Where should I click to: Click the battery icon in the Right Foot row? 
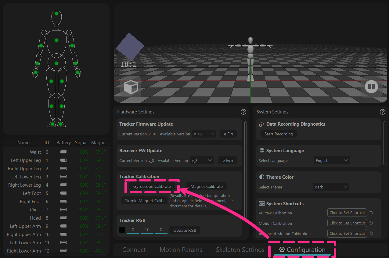63,201
